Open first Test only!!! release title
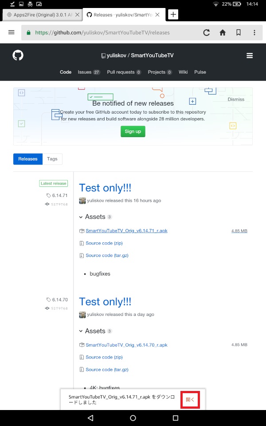Image resolution: width=266 pixels, height=426 pixels. pyautogui.click(x=105, y=188)
